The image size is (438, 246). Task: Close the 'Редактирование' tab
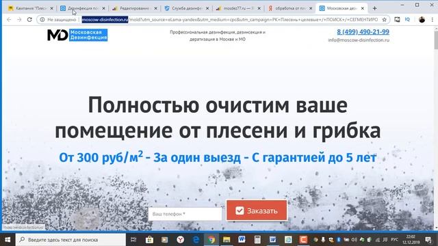pos(155,8)
